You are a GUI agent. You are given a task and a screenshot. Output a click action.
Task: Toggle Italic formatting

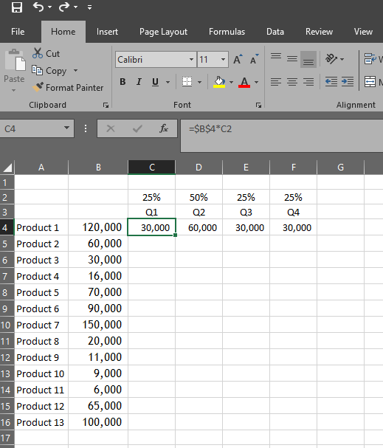pyautogui.click(x=139, y=82)
